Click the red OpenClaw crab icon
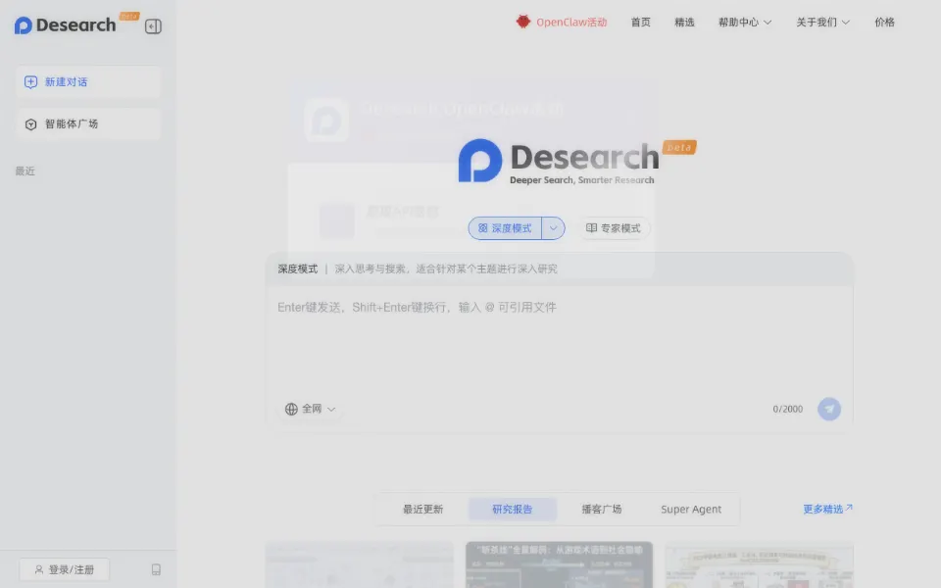Image resolution: width=941 pixels, height=588 pixels. pos(523,22)
